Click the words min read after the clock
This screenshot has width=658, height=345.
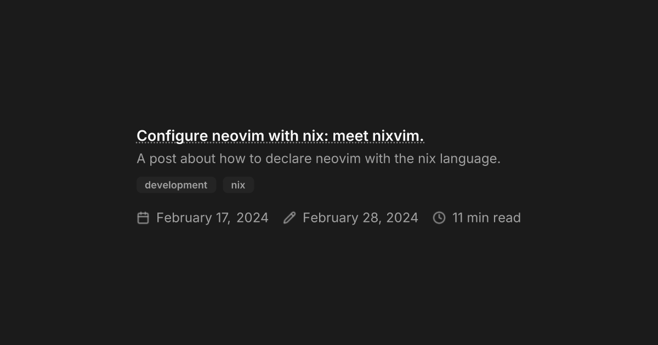pos(493,218)
